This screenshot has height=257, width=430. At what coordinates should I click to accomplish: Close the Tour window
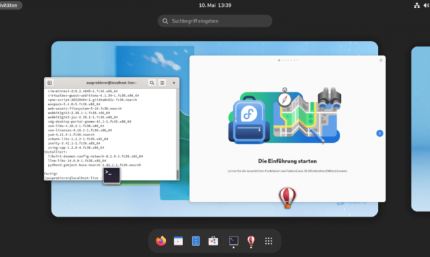click(x=381, y=60)
